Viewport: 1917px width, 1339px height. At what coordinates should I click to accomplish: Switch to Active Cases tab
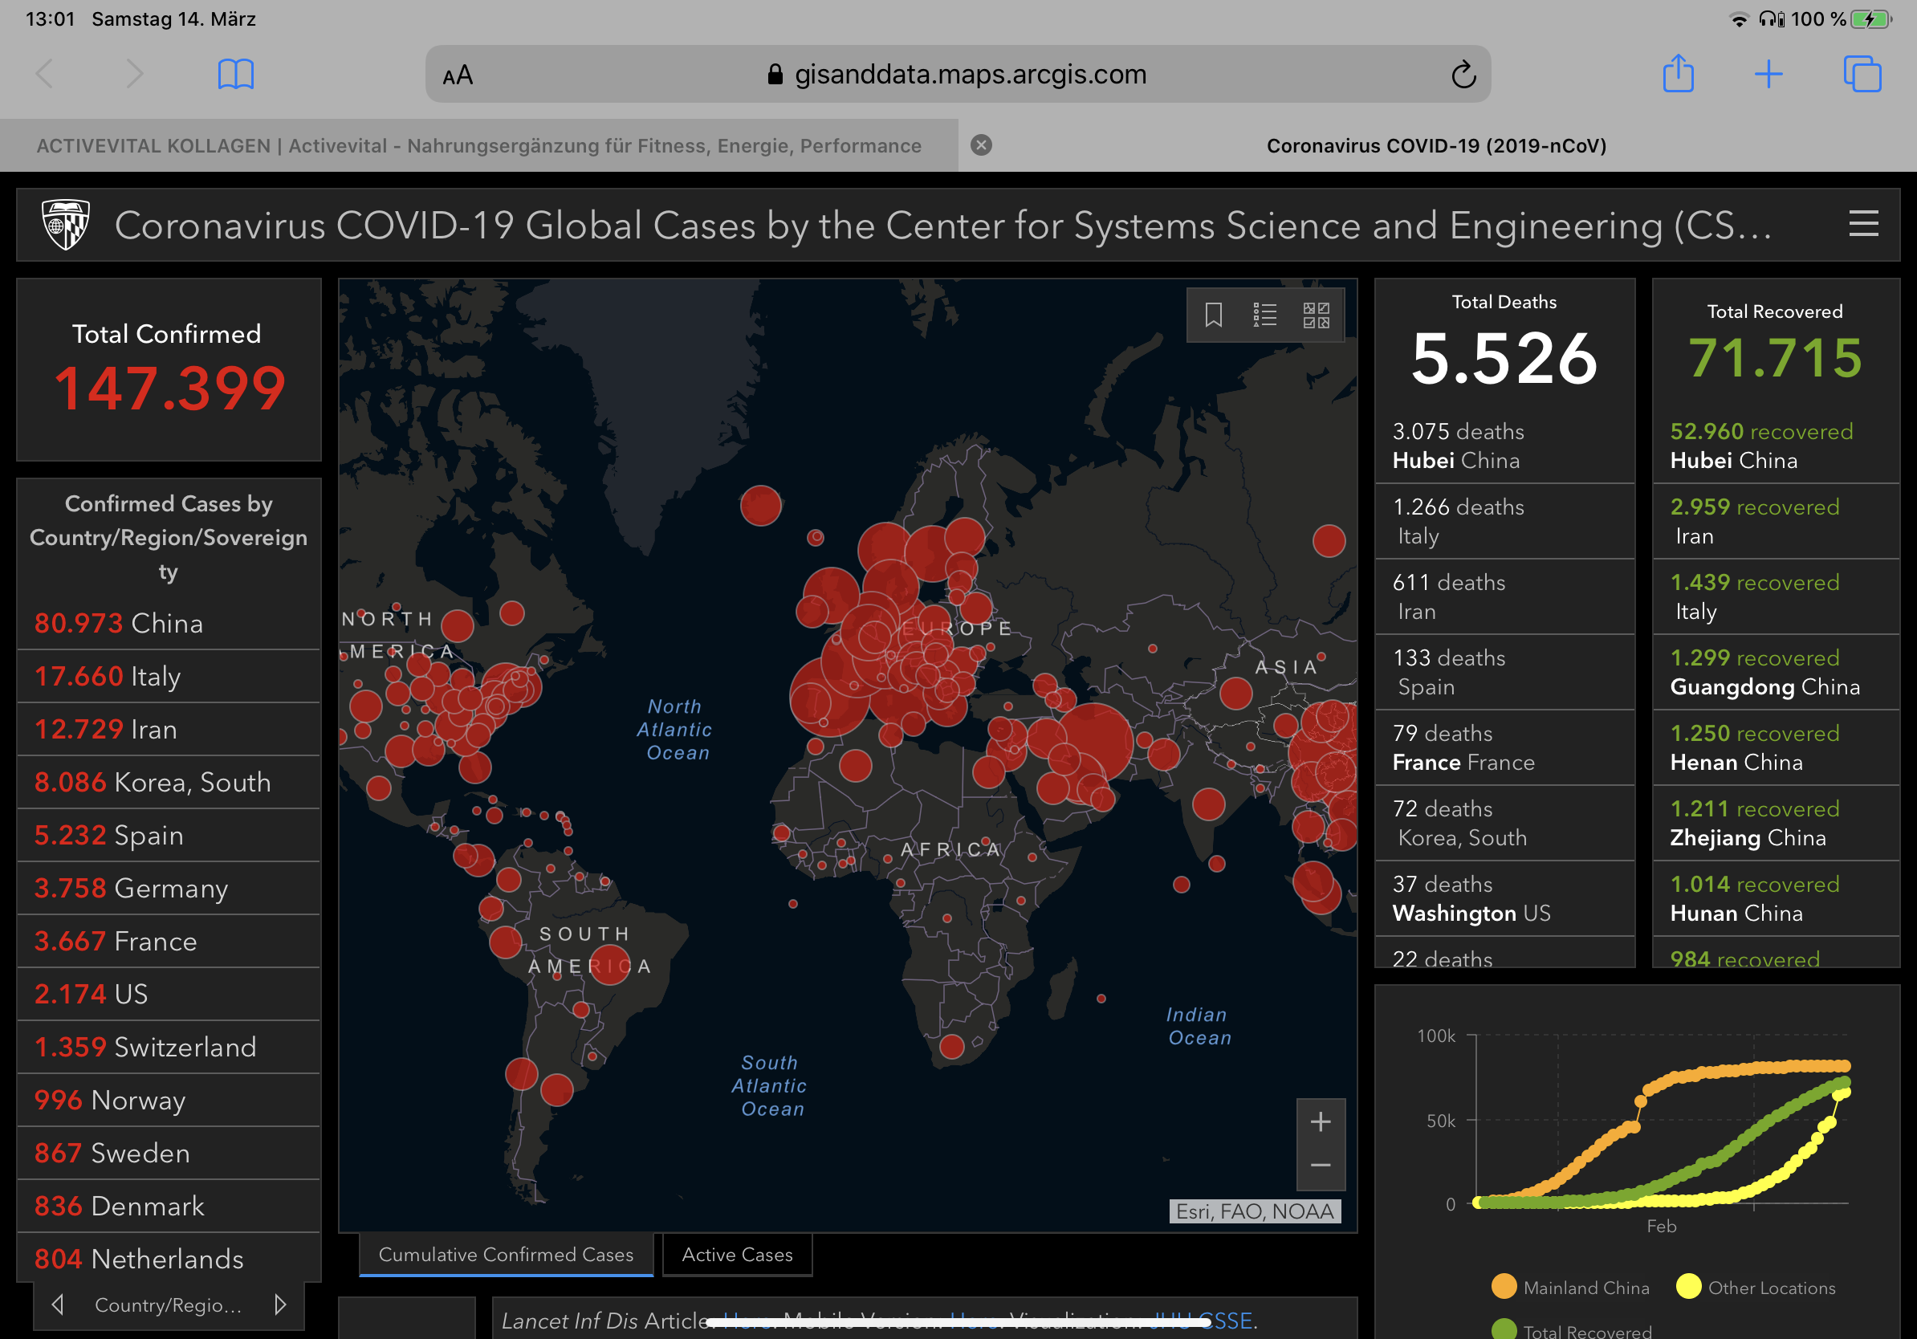click(737, 1255)
